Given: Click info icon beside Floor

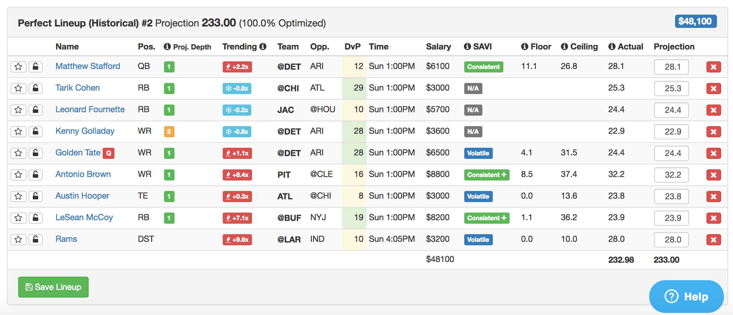Looking at the screenshot, I should tap(525, 47).
